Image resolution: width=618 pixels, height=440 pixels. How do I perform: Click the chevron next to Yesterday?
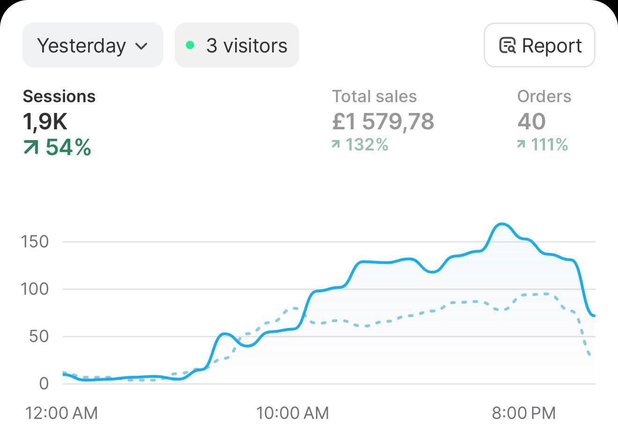tap(141, 46)
